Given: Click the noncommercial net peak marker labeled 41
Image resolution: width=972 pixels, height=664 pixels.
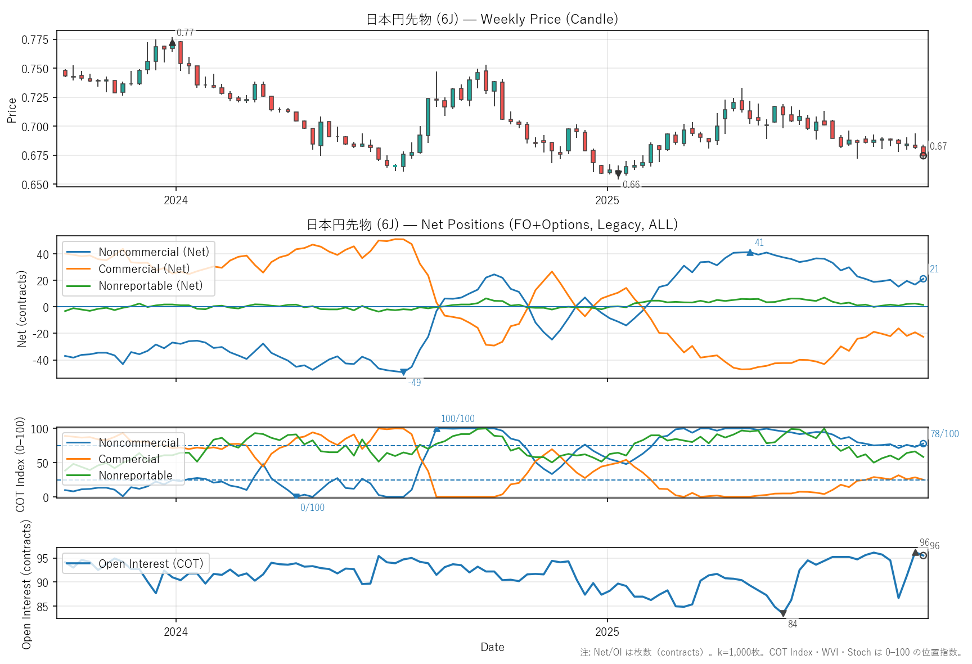Looking at the screenshot, I should tap(750, 253).
